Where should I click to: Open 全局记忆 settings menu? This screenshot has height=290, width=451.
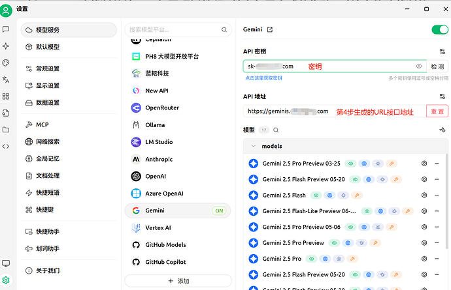(x=69, y=158)
